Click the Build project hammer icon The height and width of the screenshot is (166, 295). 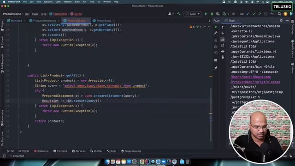point(179,14)
